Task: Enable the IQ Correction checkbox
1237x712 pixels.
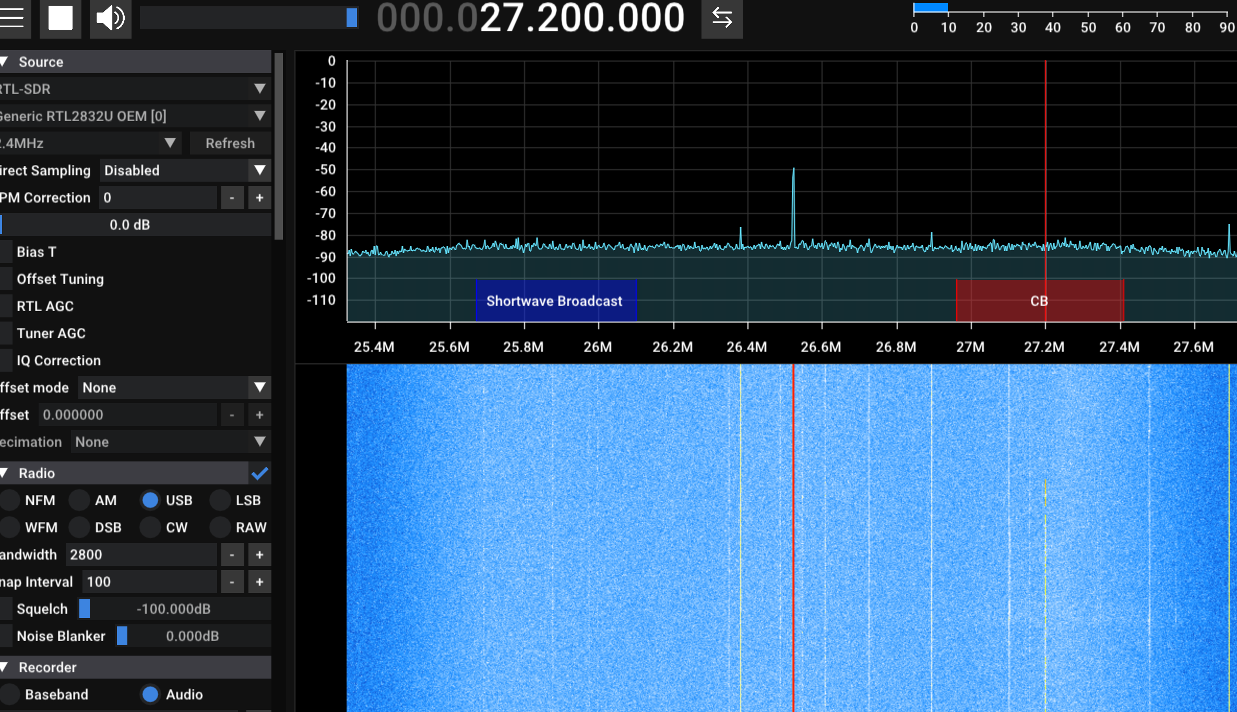Action: click(x=6, y=360)
